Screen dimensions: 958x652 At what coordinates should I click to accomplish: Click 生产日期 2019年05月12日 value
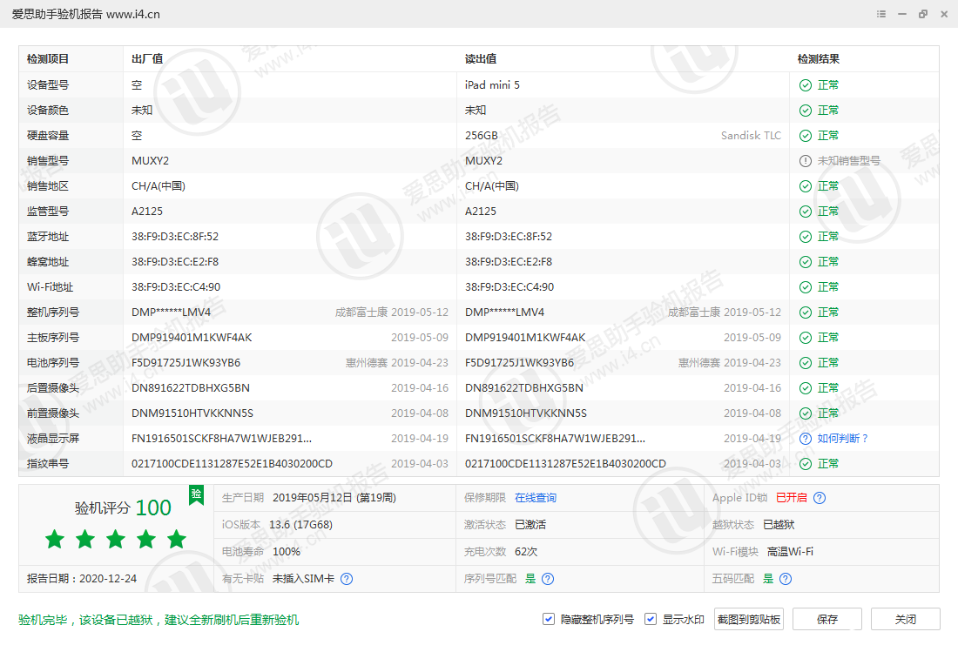click(x=334, y=498)
